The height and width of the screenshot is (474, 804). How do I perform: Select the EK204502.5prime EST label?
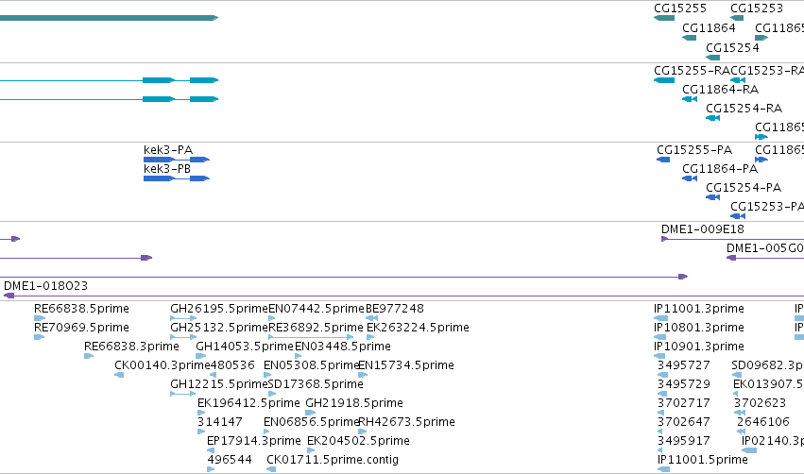[x=358, y=441]
